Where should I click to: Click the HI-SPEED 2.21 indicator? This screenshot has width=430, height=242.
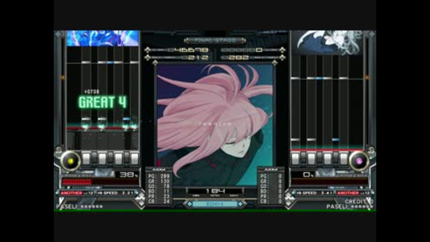click(x=115, y=193)
